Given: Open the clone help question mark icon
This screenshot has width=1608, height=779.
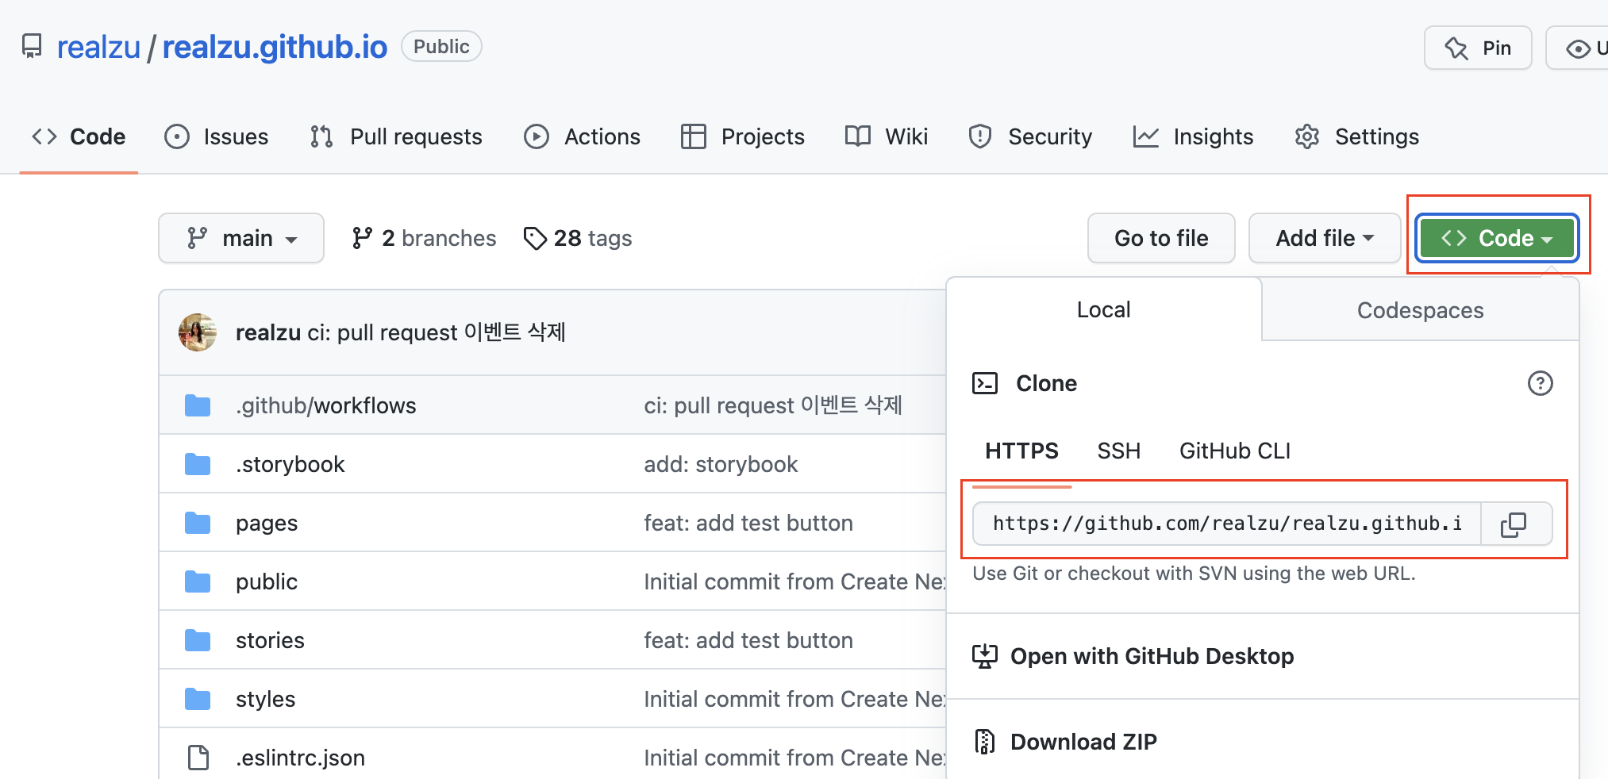Looking at the screenshot, I should (1540, 383).
